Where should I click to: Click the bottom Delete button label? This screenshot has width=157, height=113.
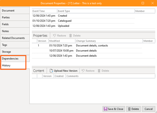[x=135, y=109]
